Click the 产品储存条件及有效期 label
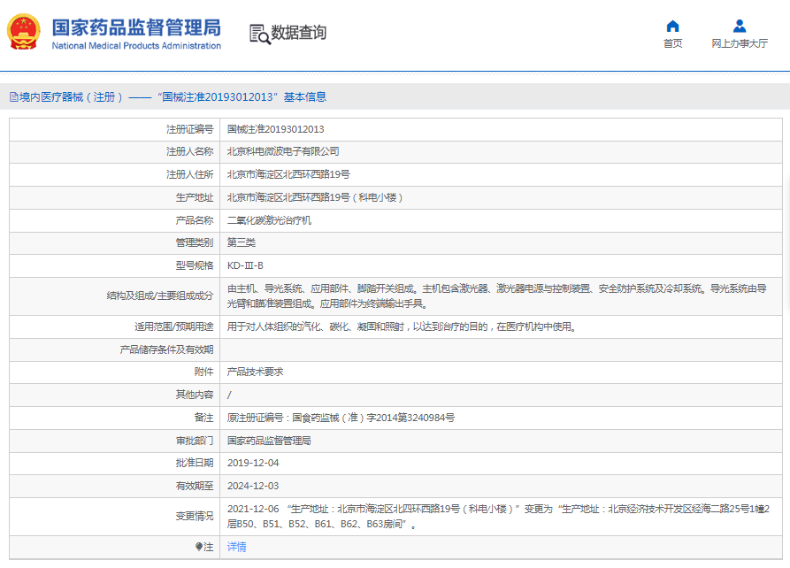The height and width of the screenshot is (568, 790). (166, 349)
